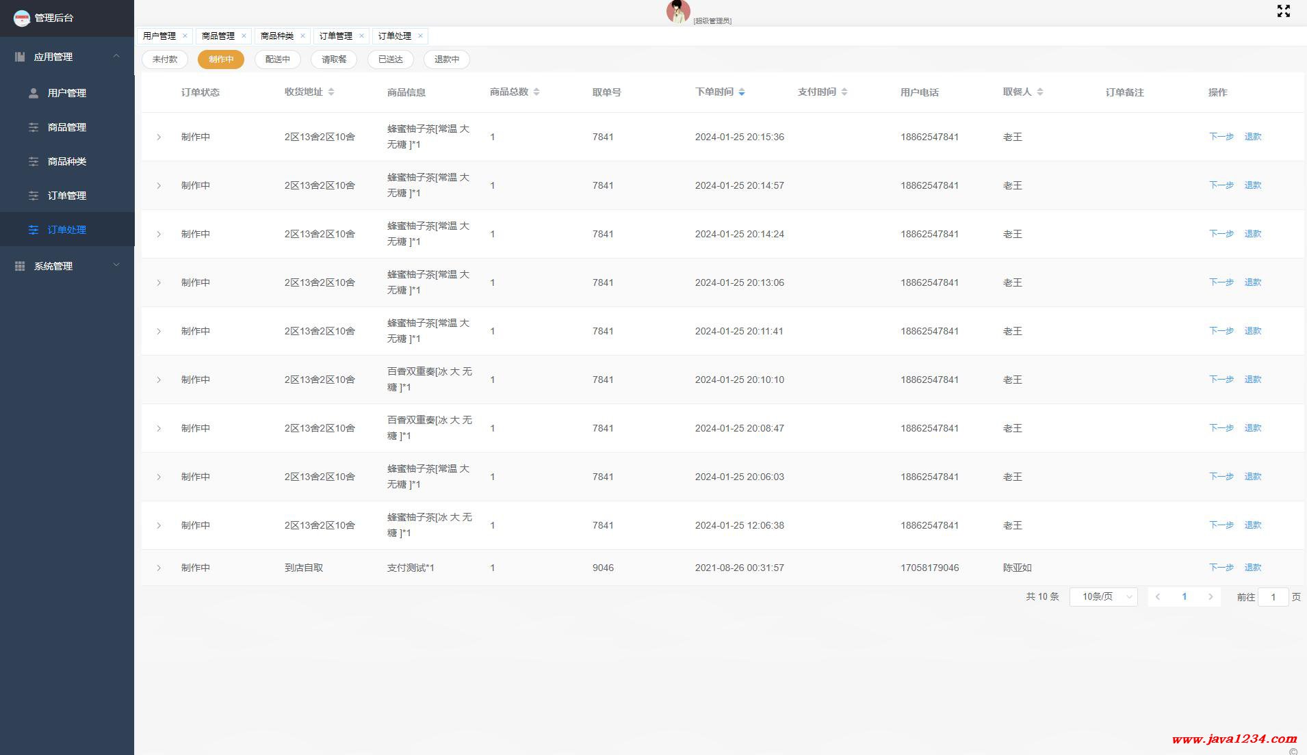Screen dimensions: 1307x755
Task: Filter orders by 退款中 status
Action: [447, 59]
